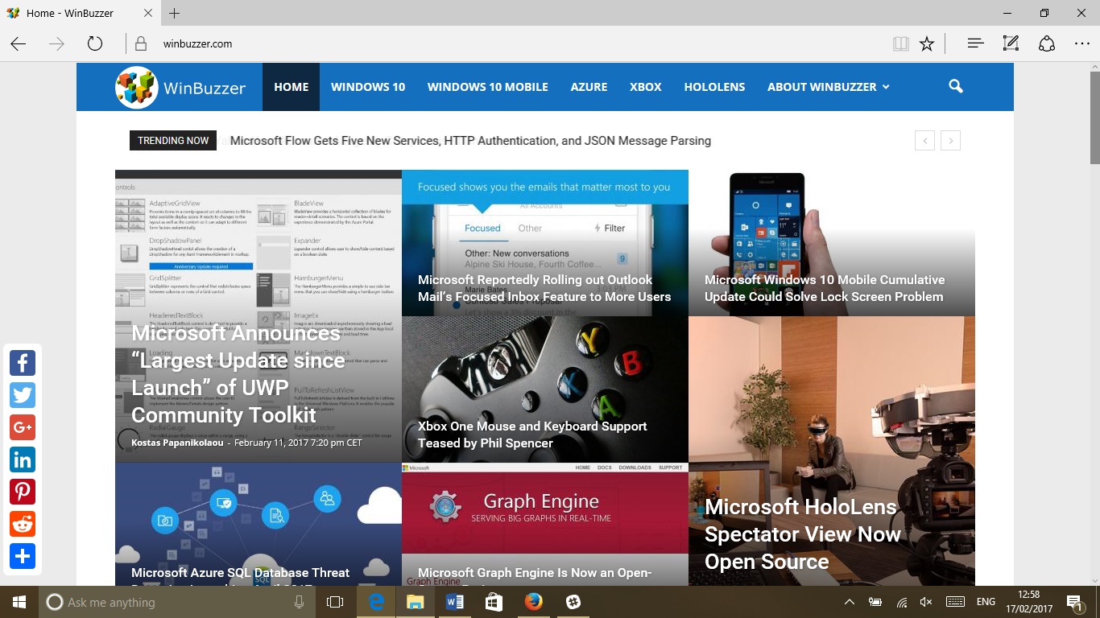
Task: Toggle the muted volume tray icon
Action: coord(927,602)
